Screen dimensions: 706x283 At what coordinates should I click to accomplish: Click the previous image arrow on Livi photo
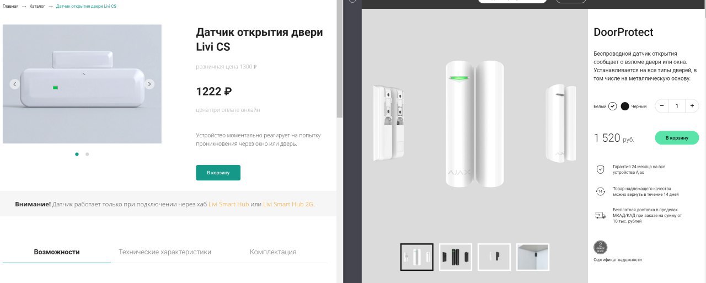[x=15, y=84]
